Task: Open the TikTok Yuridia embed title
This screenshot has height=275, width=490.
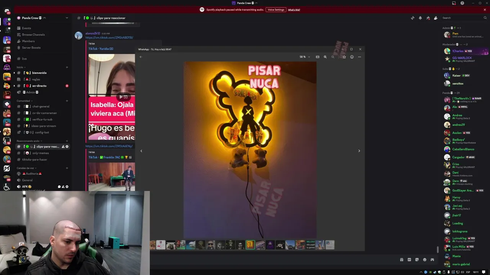Action: (x=101, y=49)
